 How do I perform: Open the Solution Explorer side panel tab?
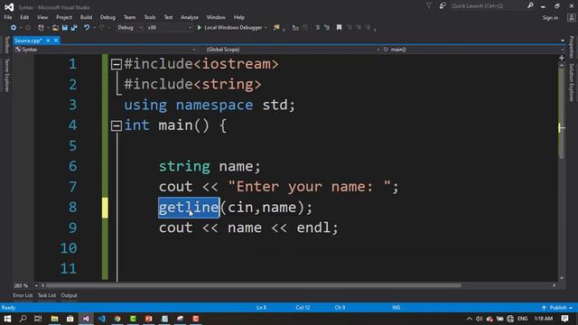click(x=572, y=82)
